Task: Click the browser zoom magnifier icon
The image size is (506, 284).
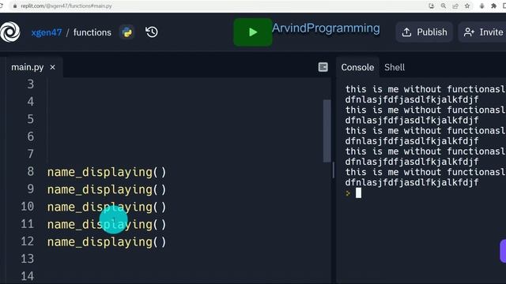Action: (444, 6)
